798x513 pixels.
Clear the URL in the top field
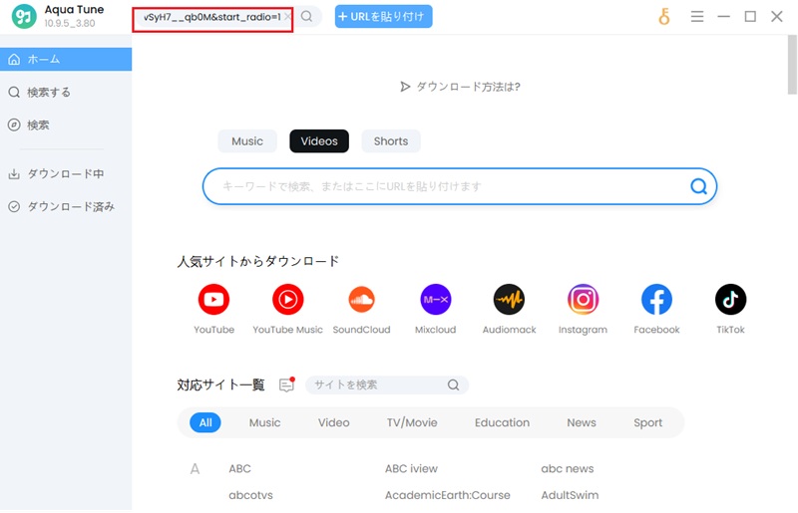287,17
